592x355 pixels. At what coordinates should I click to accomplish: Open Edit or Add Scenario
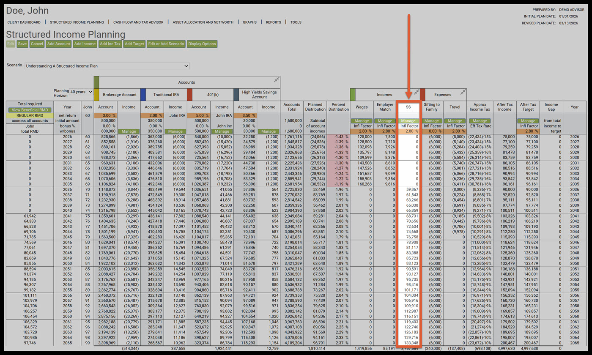pos(166,44)
